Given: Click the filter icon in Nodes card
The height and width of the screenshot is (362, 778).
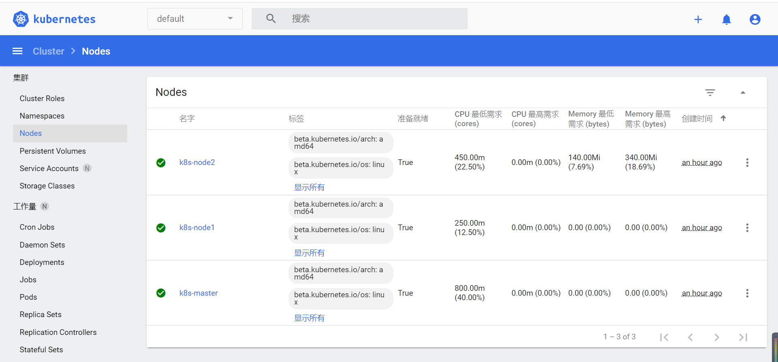Looking at the screenshot, I should (x=710, y=93).
